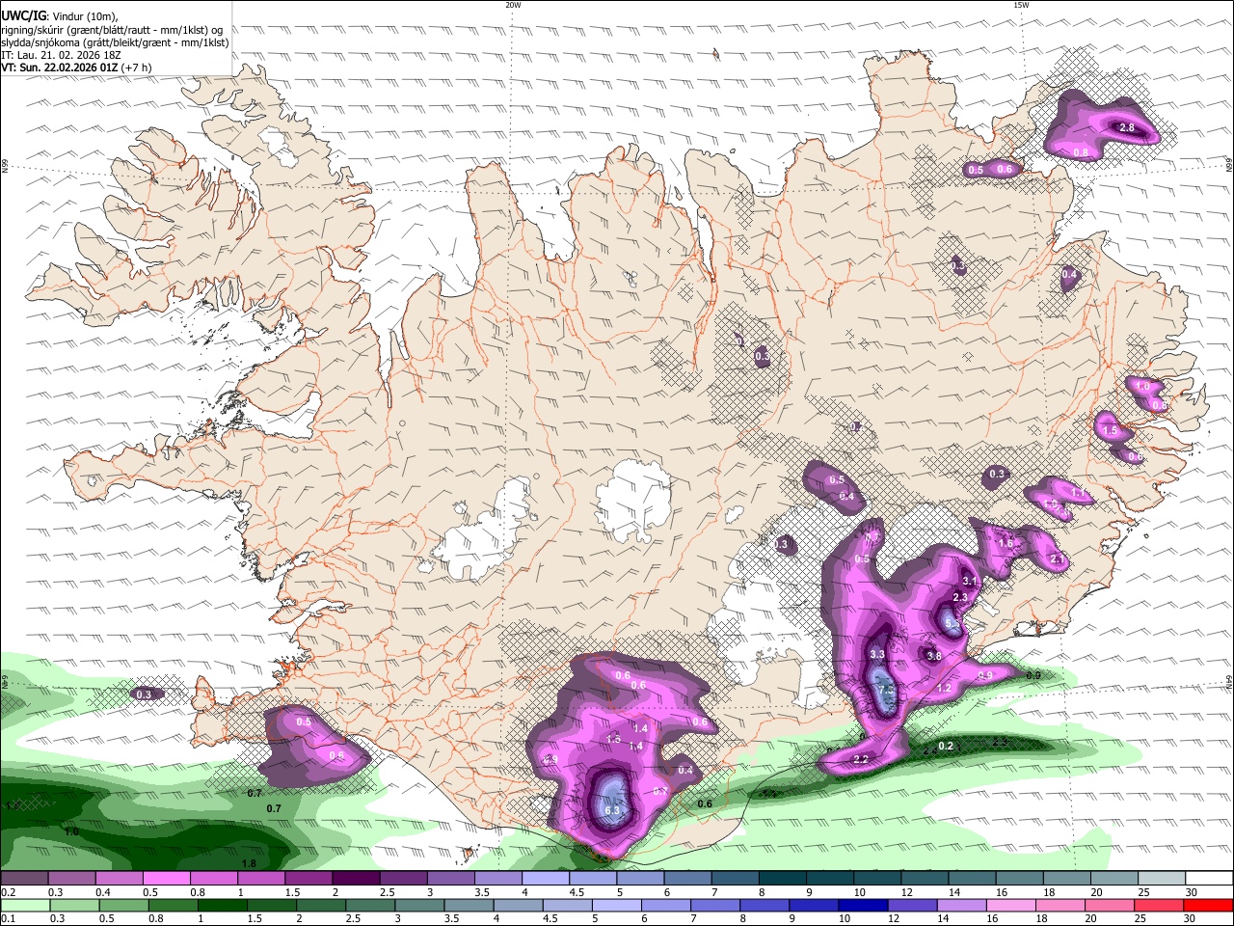Select the 3.8 snowfall value
The width and height of the screenshot is (1234, 926).
933,656
